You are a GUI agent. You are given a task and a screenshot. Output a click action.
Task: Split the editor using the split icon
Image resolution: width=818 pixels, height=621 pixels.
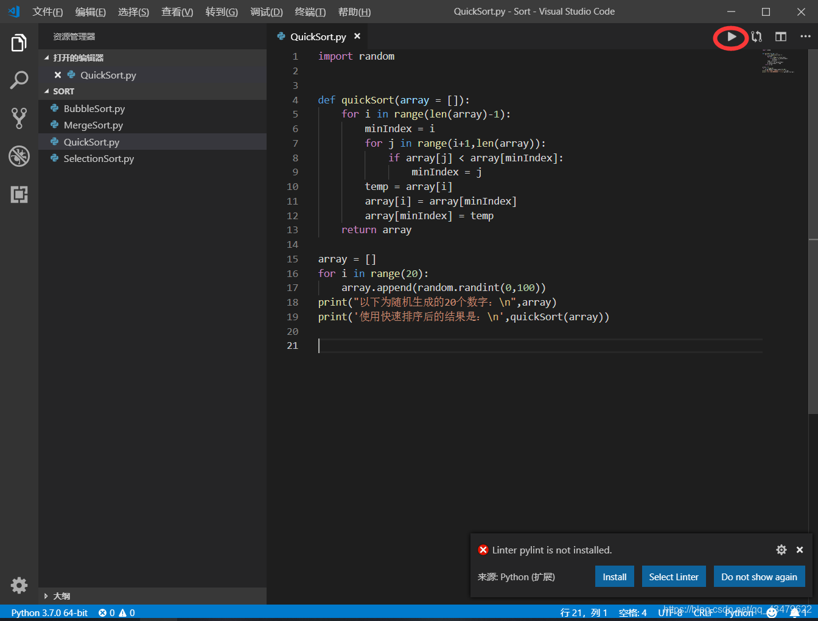coord(780,37)
